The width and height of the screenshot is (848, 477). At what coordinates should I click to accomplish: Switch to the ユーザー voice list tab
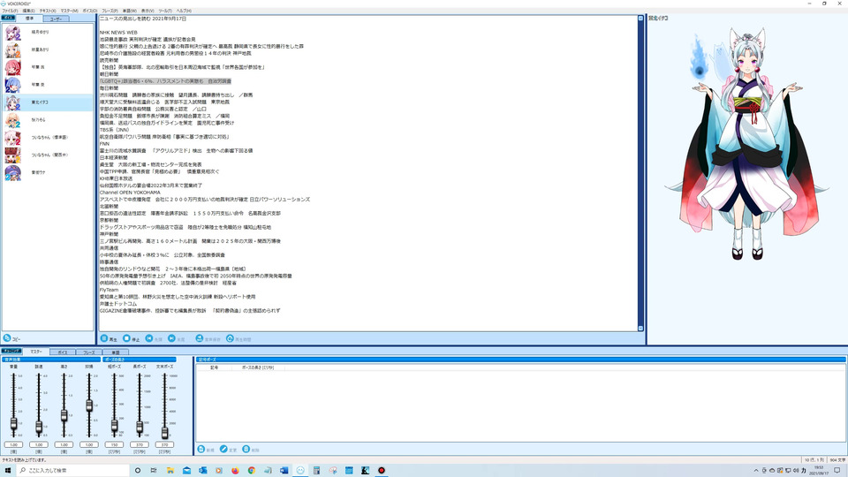tap(56, 19)
